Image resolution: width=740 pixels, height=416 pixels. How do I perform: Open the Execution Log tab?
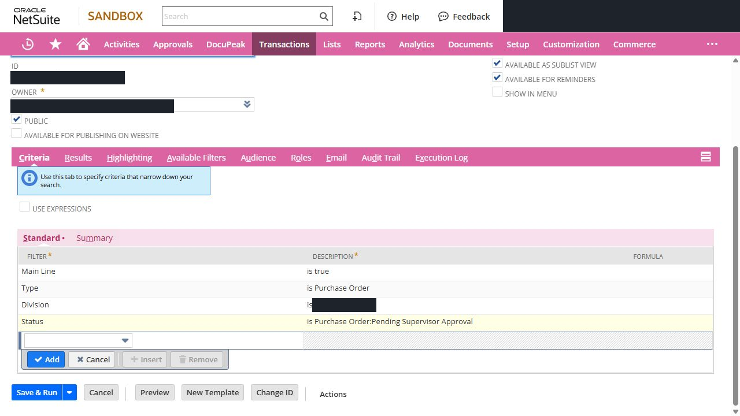pyautogui.click(x=441, y=157)
